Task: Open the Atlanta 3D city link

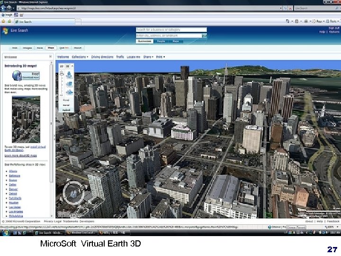Action: click(x=13, y=171)
